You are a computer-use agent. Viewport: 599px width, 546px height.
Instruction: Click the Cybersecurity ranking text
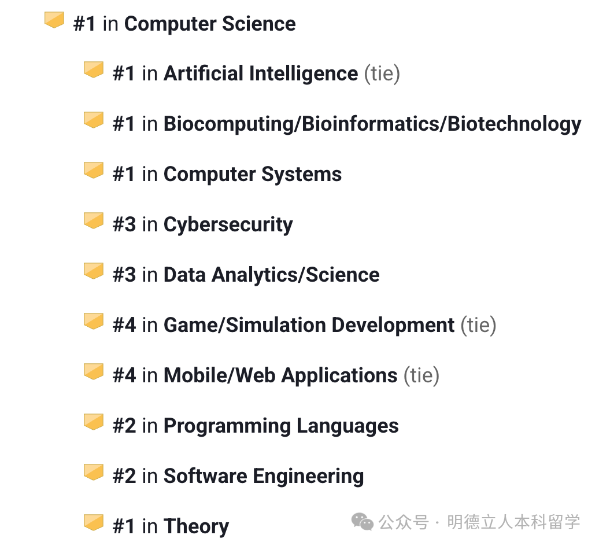(x=228, y=225)
